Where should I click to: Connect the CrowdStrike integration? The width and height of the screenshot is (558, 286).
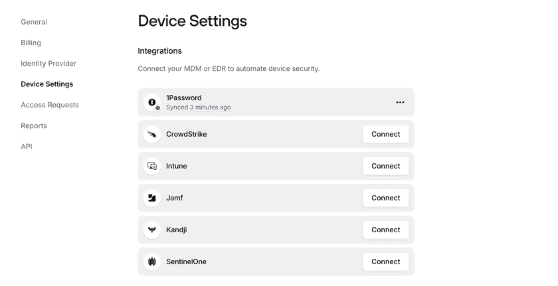point(385,134)
